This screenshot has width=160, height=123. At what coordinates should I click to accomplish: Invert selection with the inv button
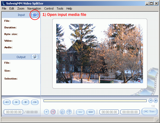point(80,112)
